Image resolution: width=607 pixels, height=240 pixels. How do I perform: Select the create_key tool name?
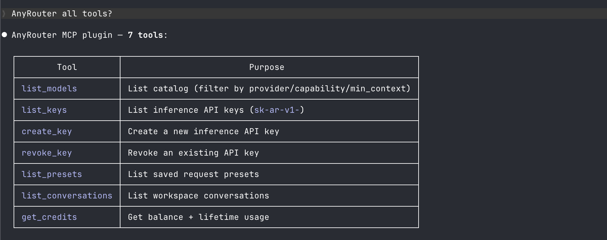47,131
